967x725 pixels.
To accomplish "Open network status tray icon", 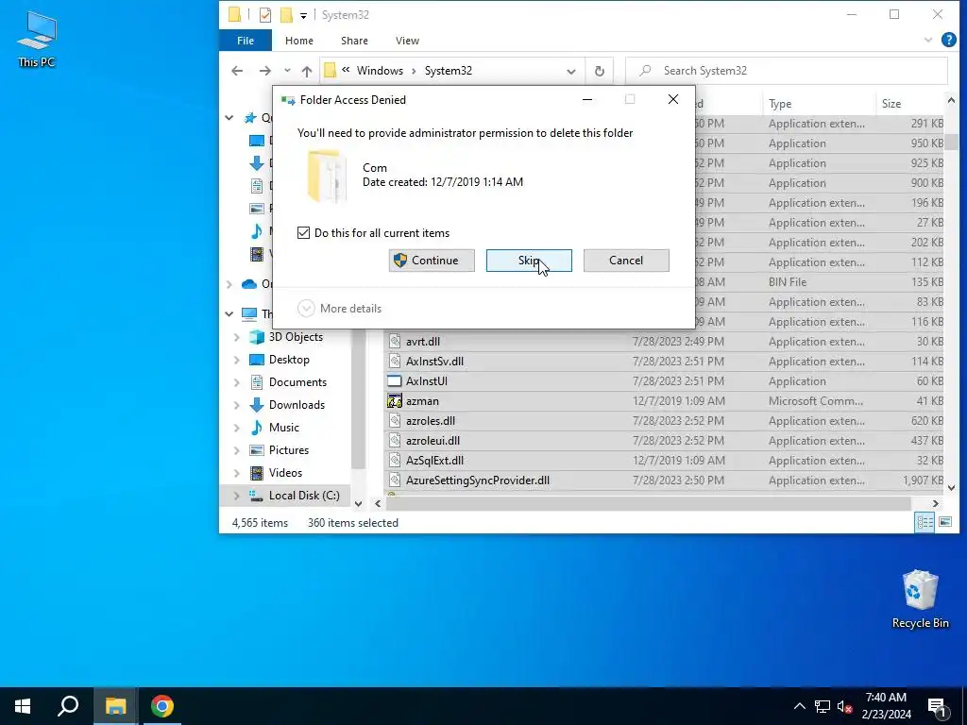I will click(x=823, y=706).
